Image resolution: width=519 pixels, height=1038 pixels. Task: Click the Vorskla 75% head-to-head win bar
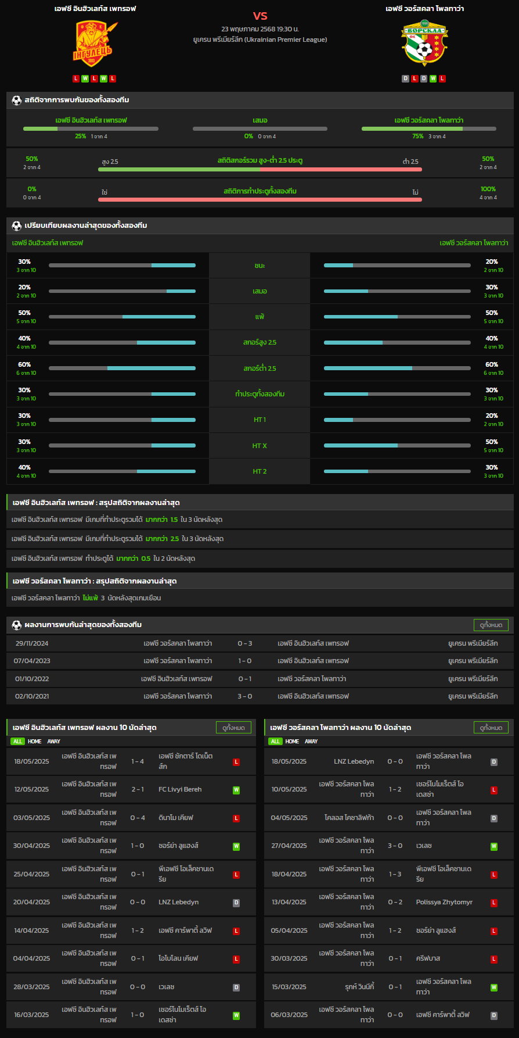429,128
